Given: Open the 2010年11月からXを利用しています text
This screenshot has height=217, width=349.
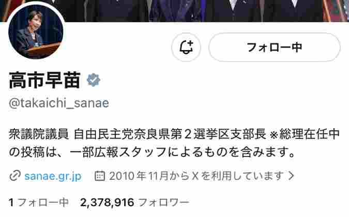Looking at the screenshot, I should pyautogui.click(x=197, y=176).
